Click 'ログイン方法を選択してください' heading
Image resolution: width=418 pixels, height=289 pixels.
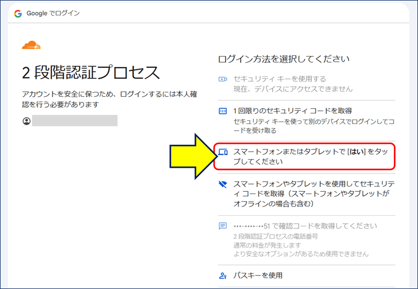coord(284,59)
